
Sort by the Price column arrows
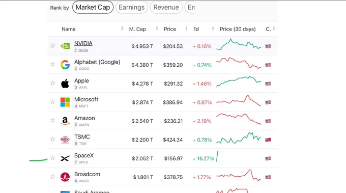coord(186,29)
